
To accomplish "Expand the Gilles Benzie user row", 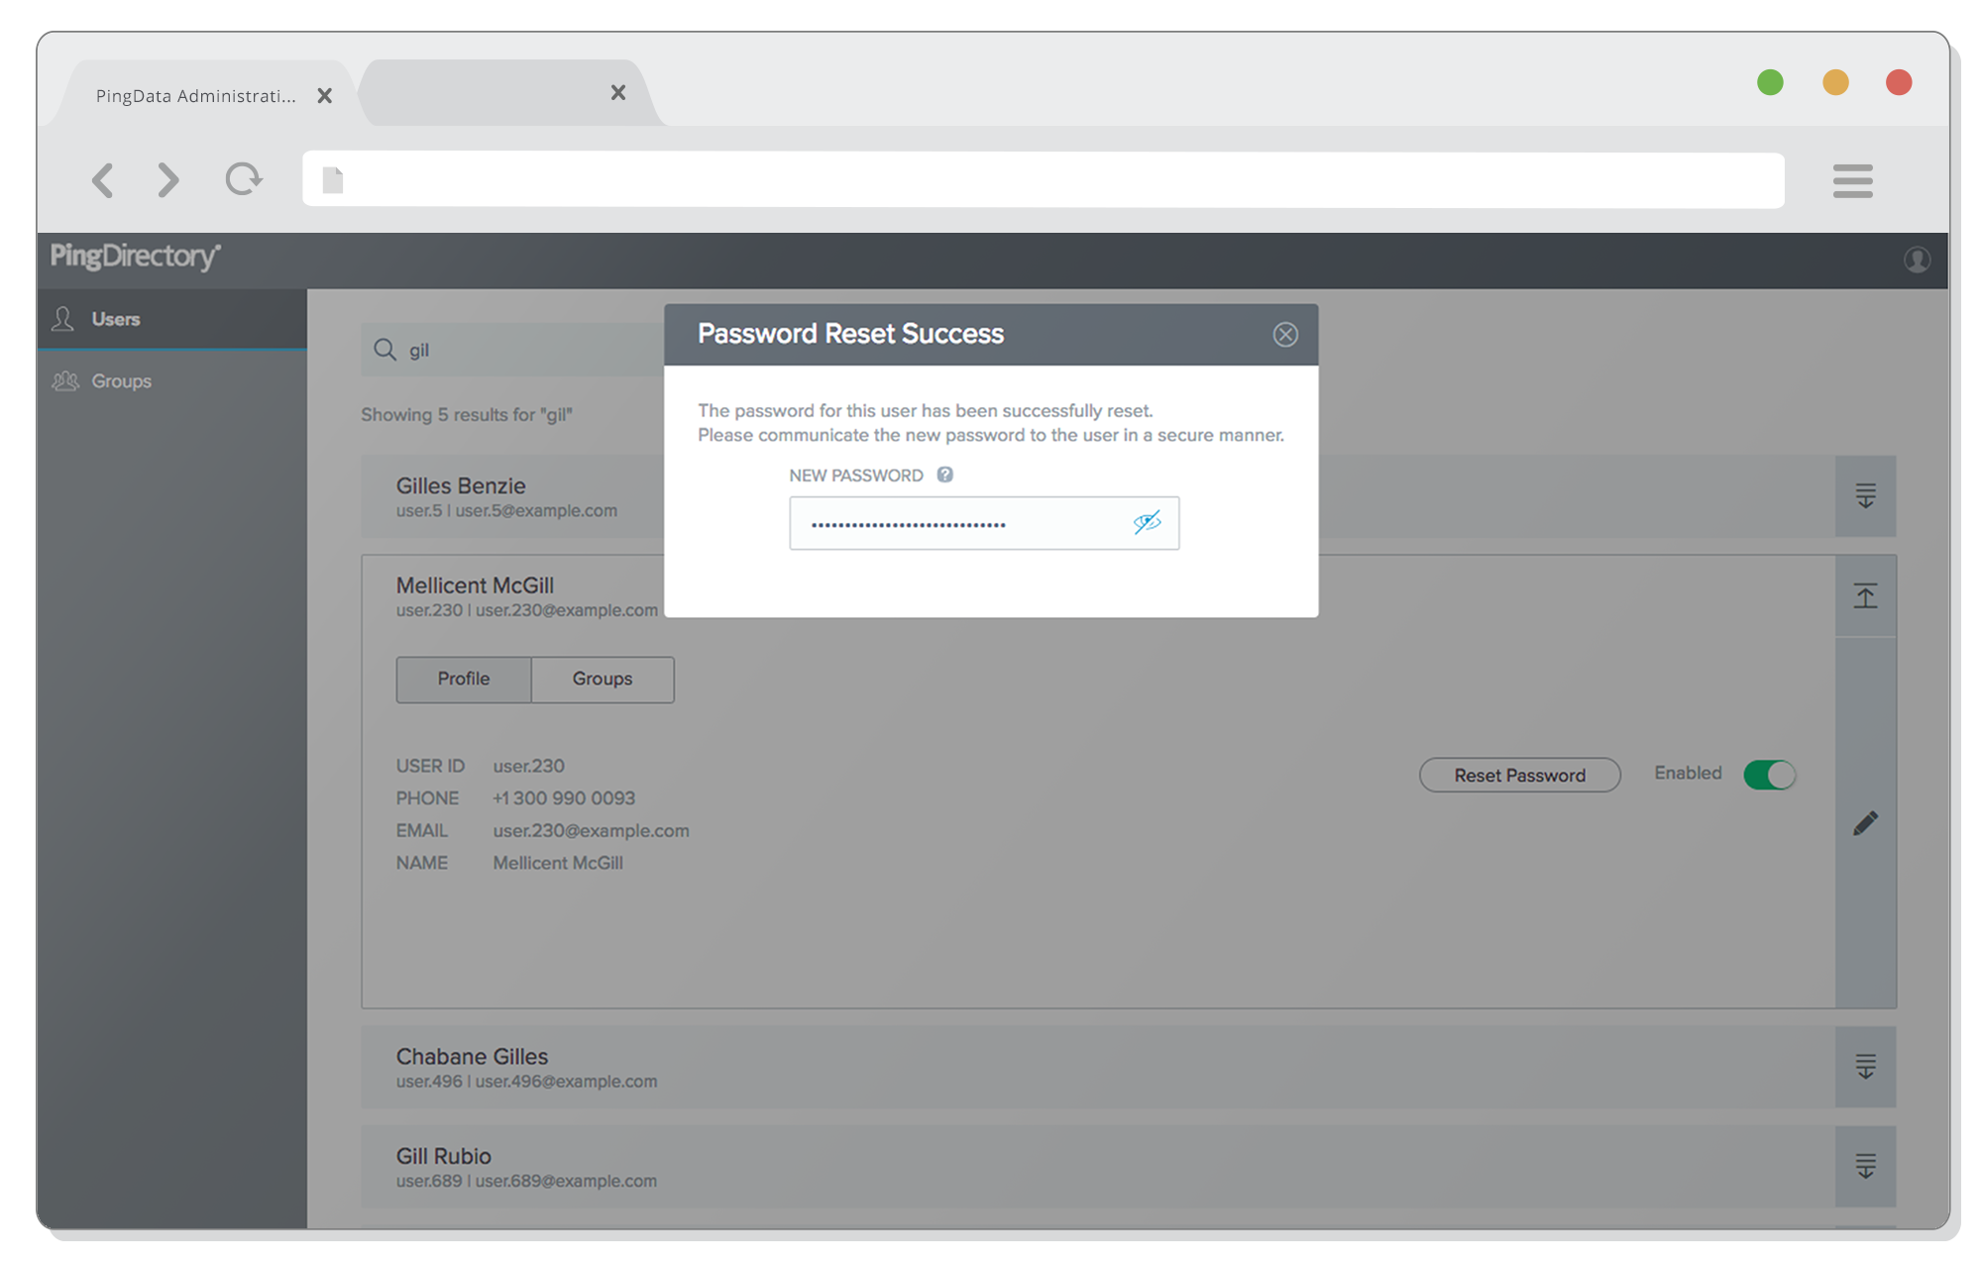I will pyautogui.click(x=1865, y=496).
